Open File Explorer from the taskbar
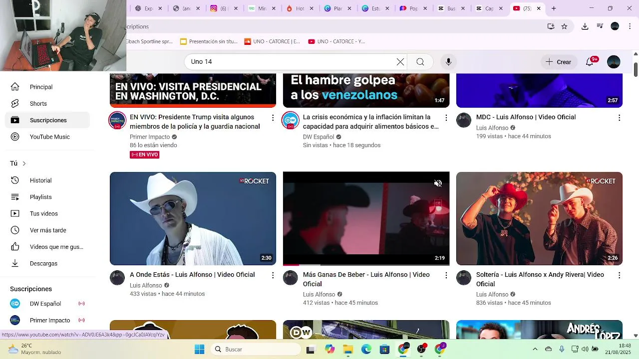Image resolution: width=639 pixels, height=359 pixels. tap(348, 349)
